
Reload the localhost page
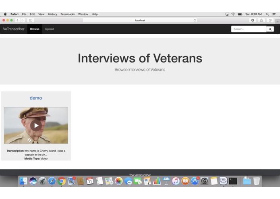tap(195, 20)
